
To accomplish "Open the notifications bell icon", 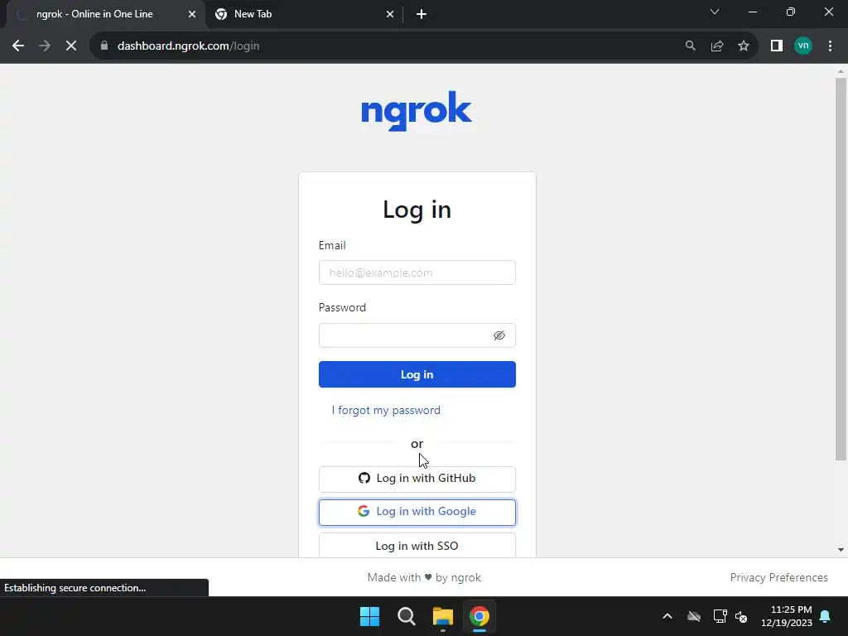I will [x=826, y=616].
